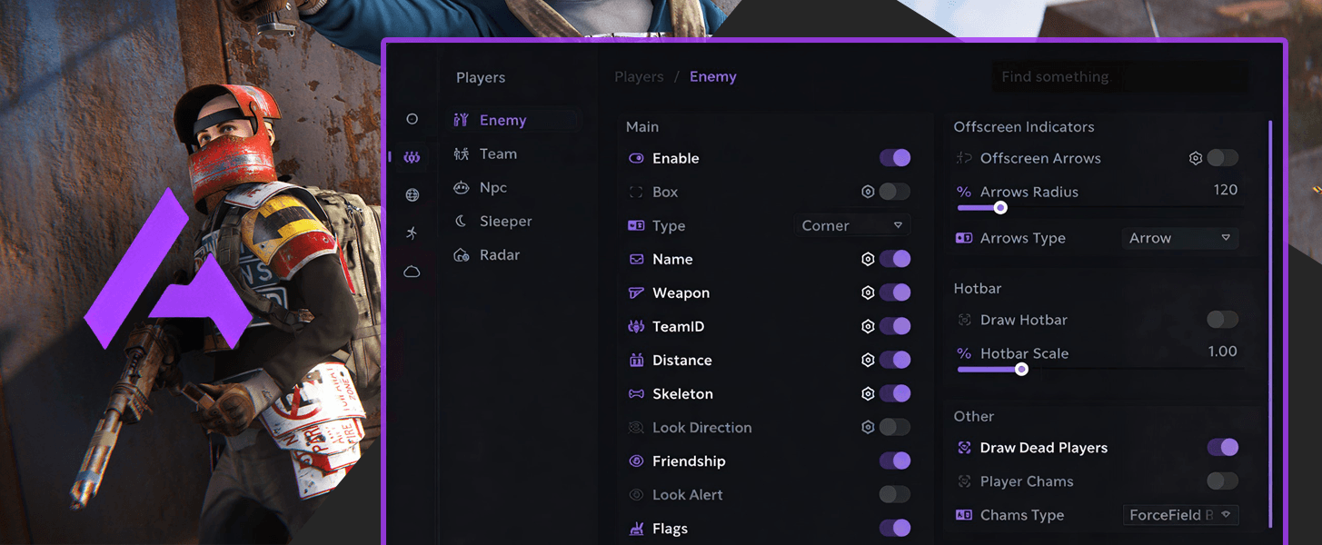Open Skeleton settings gear icon

click(868, 393)
